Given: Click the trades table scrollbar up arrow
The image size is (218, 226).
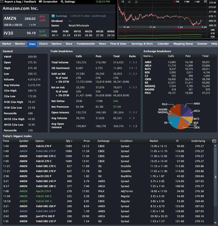Looking at the screenshot, I should pyautogui.click(x=215, y=146).
